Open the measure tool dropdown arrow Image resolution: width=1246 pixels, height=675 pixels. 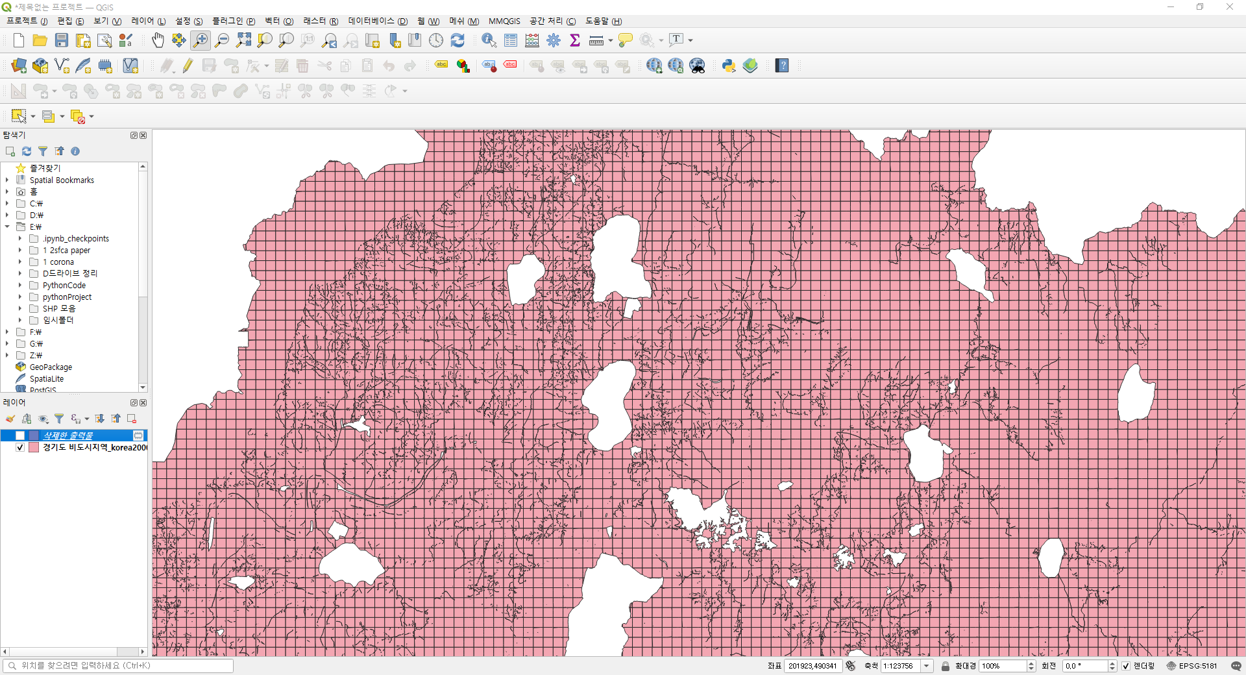611,40
